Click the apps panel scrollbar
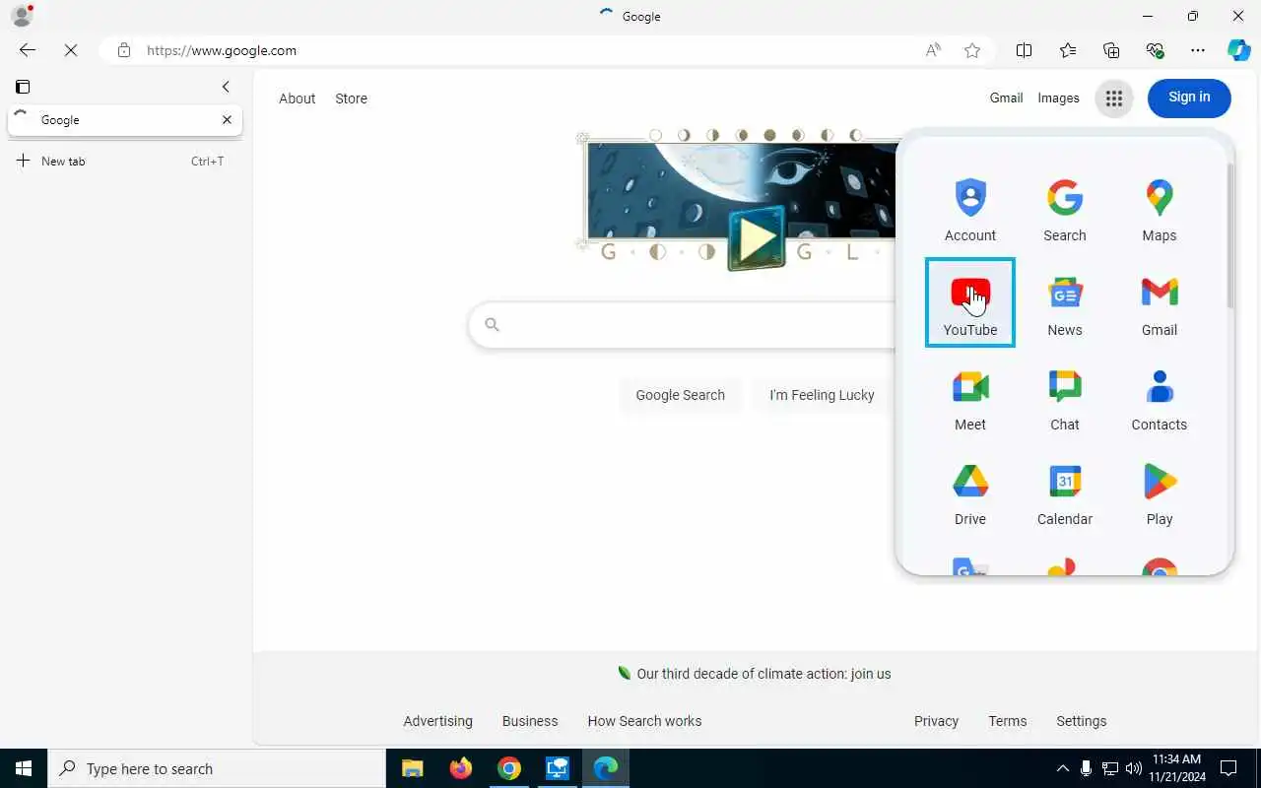 1229,234
